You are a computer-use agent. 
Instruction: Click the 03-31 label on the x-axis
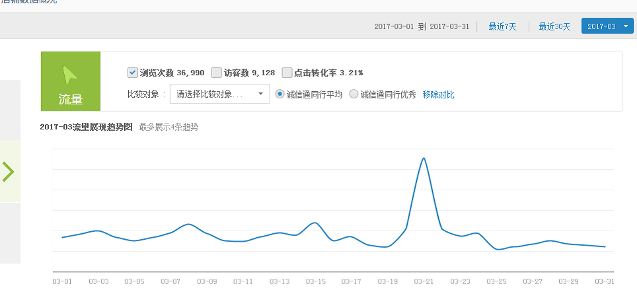coord(605,281)
